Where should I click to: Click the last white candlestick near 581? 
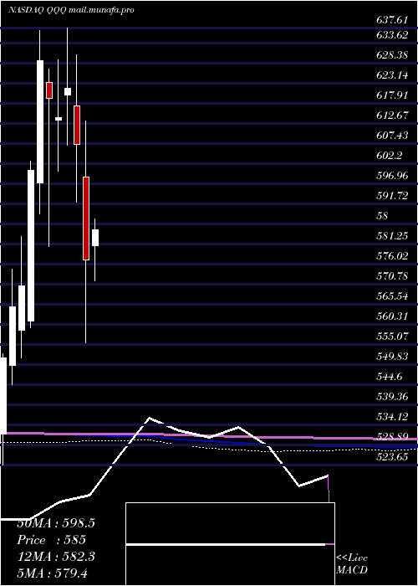click(95, 238)
